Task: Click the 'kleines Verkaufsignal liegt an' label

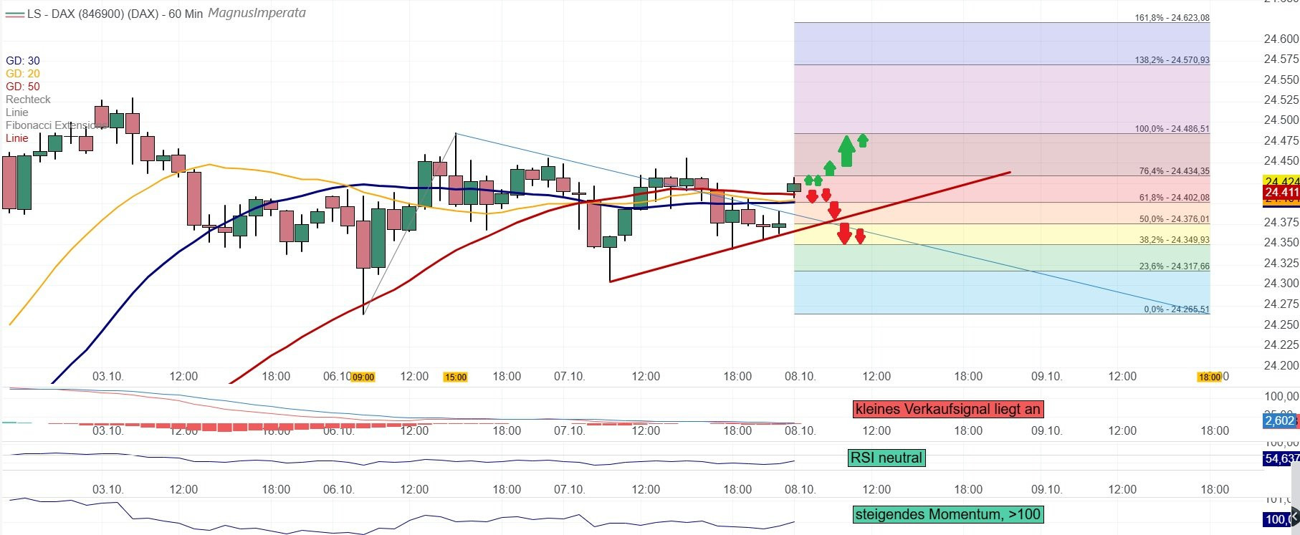Action: click(947, 409)
